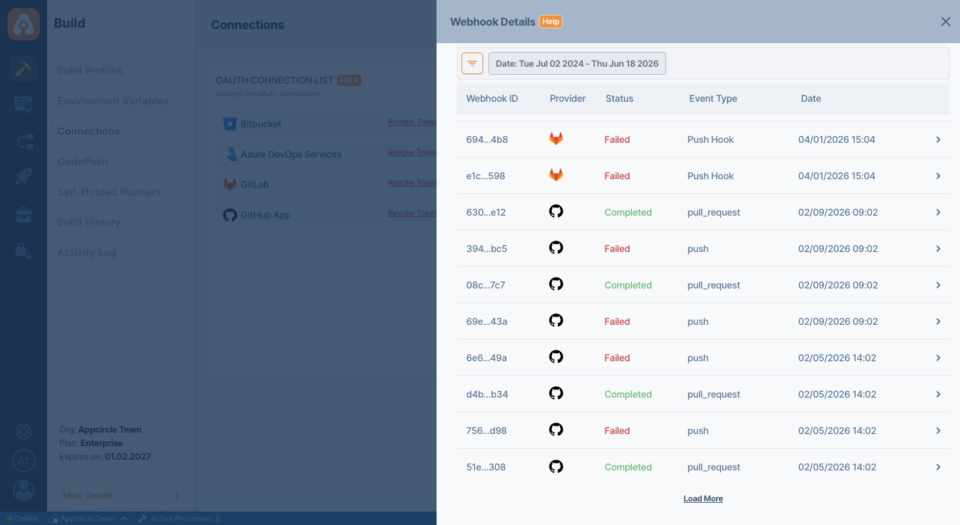The width and height of the screenshot is (960, 525).
Task: Click the AT organization avatar
Action: tap(24, 461)
